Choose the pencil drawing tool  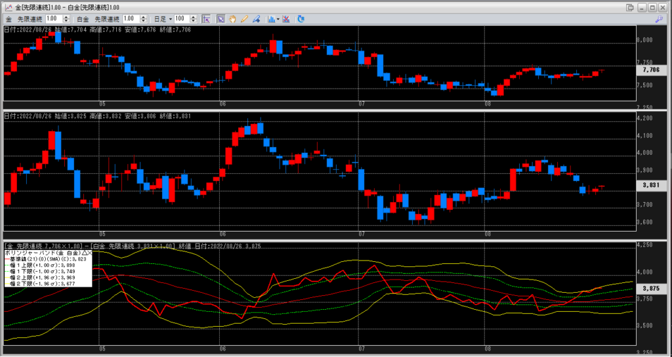click(x=243, y=19)
